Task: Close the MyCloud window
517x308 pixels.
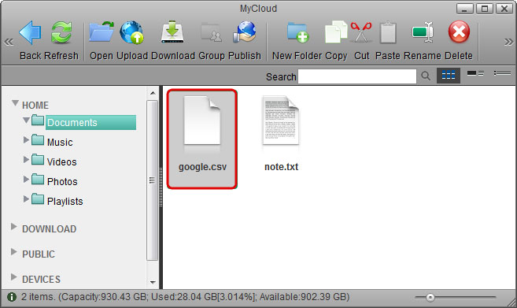Action: 504,9
